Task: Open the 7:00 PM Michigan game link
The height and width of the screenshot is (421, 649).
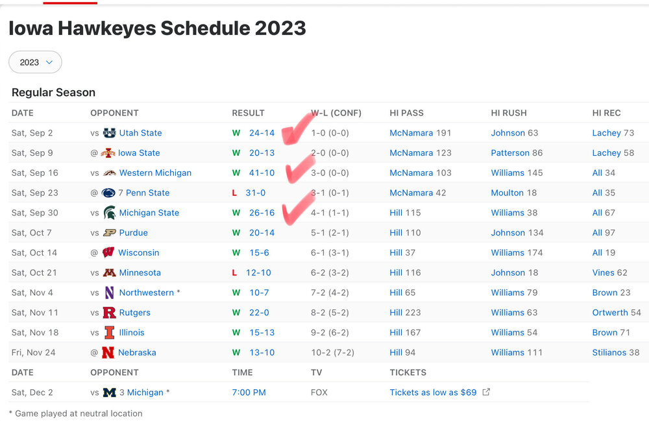Action: (x=249, y=392)
